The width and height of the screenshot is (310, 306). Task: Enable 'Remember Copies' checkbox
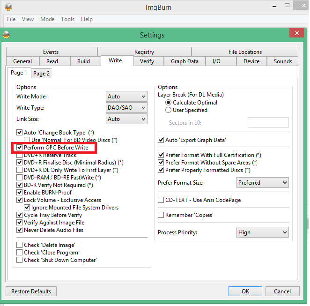tap(161, 215)
